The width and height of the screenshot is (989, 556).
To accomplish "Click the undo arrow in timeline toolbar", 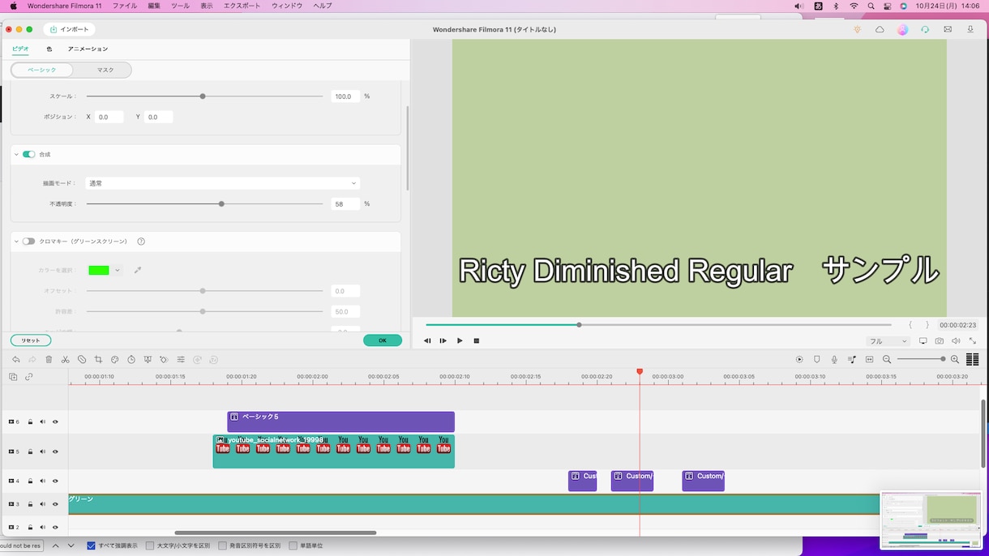I will (16, 360).
